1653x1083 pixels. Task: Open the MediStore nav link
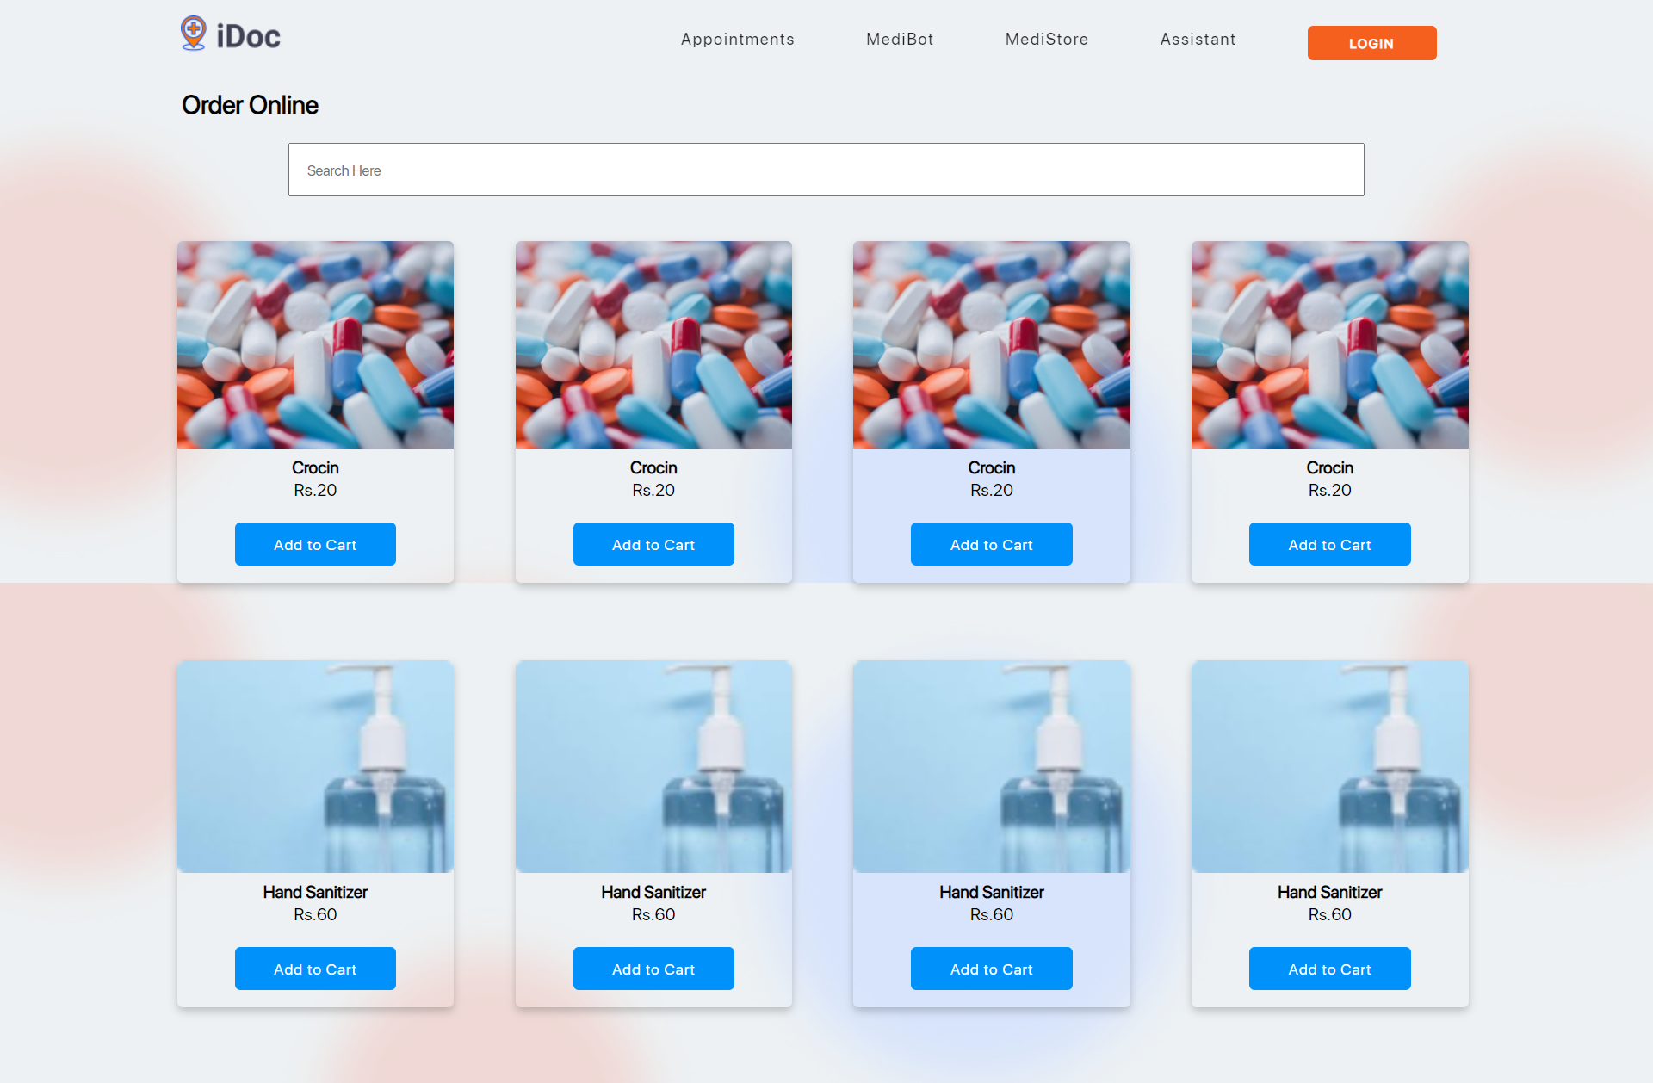pyautogui.click(x=1046, y=40)
